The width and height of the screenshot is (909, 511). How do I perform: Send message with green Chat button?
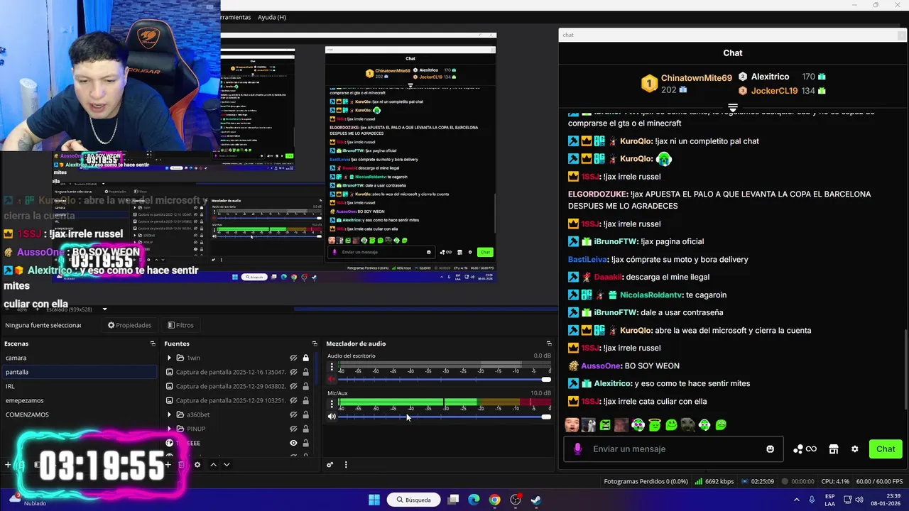pos(886,449)
